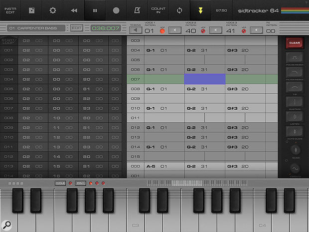Open the Instrument Edit view

click(10, 10)
